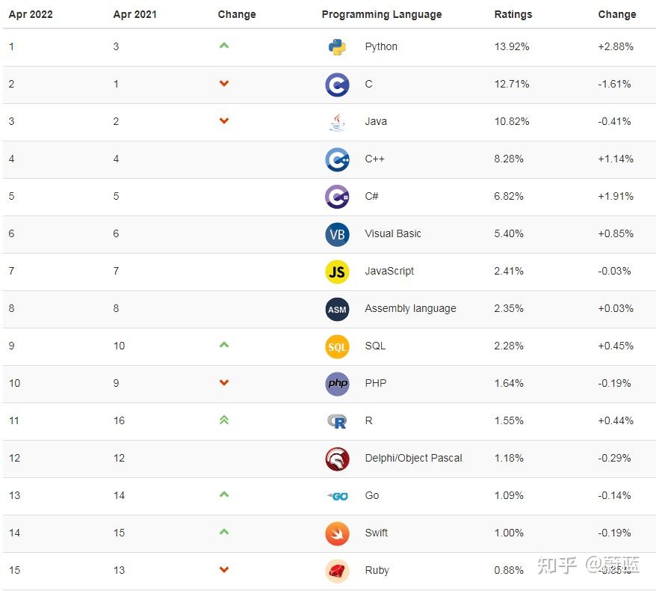The width and height of the screenshot is (656, 591).
Task: Click the Python logo icon
Action: [x=337, y=47]
